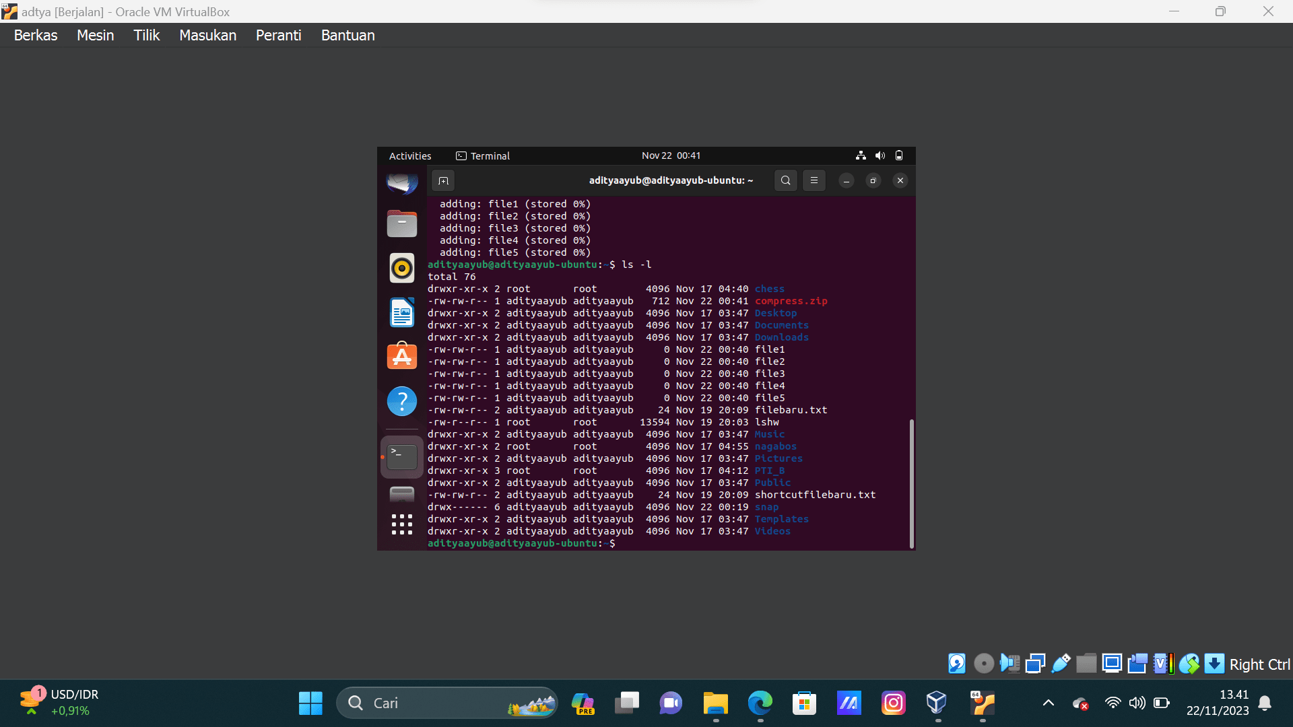Click the shortcutfilebaru.txt filename
Image resolution: width=1293 pixels, height=727 pixels.
click(815, 495)
